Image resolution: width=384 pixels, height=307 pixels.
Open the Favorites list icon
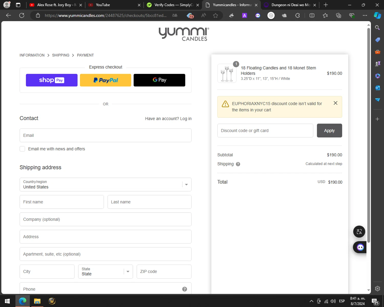(325, 15)
